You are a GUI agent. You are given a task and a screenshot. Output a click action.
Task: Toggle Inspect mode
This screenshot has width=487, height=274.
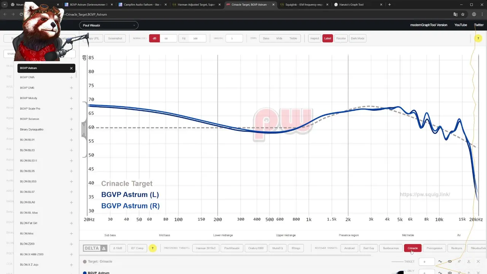315,38
